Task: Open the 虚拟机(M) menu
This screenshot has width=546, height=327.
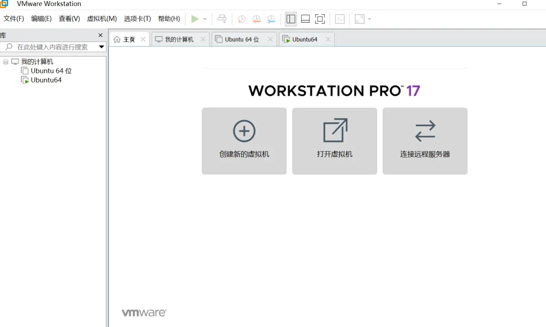Action: tap(102, 19)
